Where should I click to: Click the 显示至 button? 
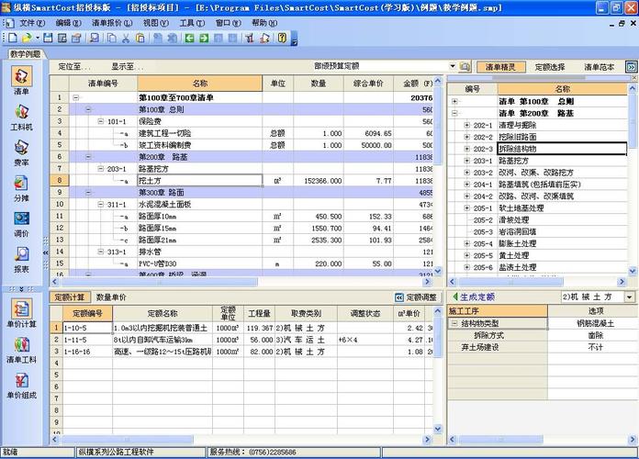click(127, 67)
